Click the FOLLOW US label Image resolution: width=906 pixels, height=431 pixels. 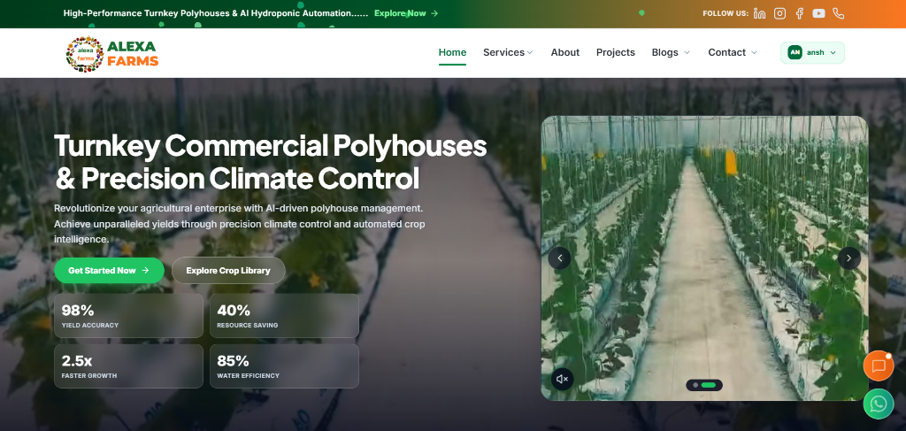pos(726,13)
